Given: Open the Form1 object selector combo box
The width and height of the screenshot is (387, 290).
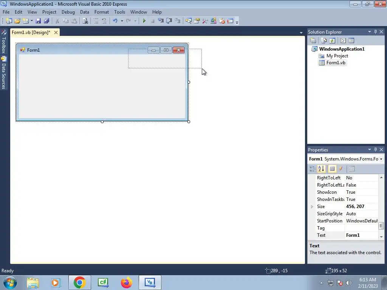Looking at the screenshot, I should tap(346, 159).
